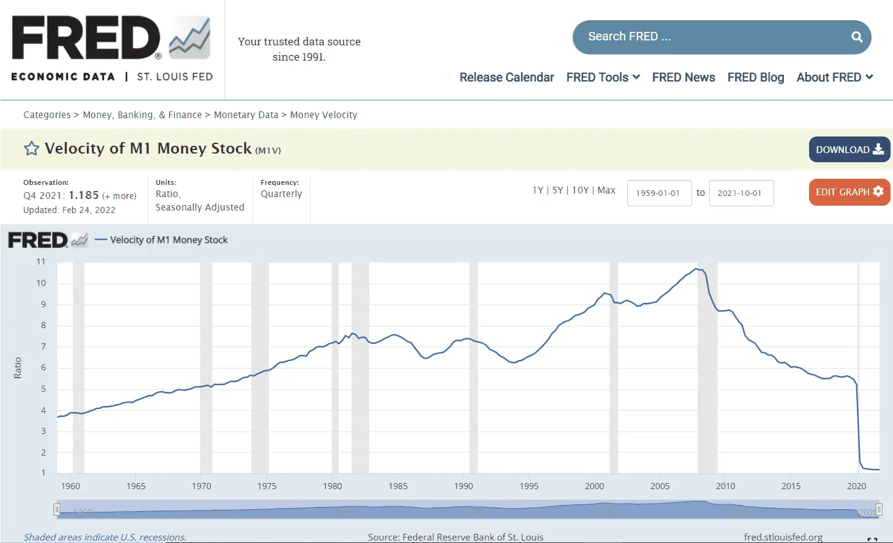This screenshot has height=543, width=893.
Task: Open the Money Velocity breadcrumb
Action: [323, 115]
